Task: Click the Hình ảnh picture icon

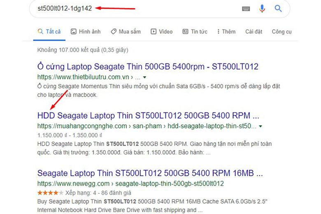Action: [74, 32]
